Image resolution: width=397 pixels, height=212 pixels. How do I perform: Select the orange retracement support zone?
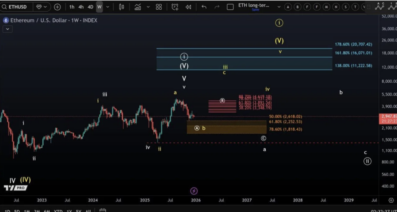click(226, 127)
